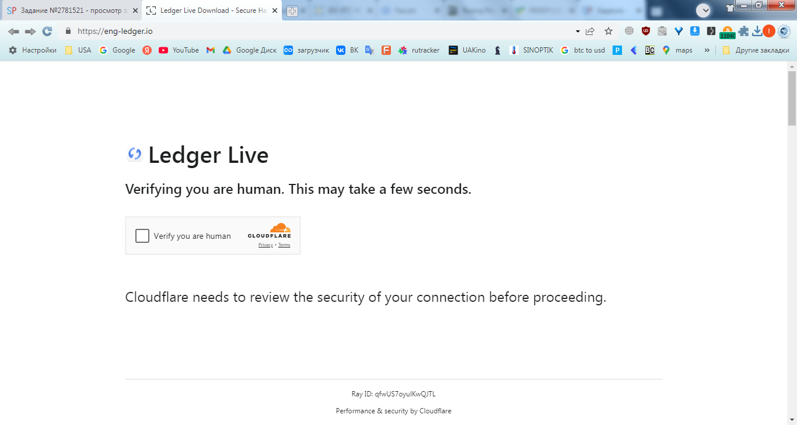This screenshot has width=797, height=425.
Task: Click the blue P bookmark icon
Action: [x=617, y=50]
